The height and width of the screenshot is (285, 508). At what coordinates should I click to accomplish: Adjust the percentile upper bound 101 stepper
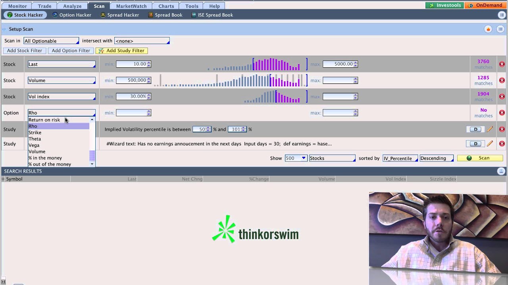tap(244, 129)
